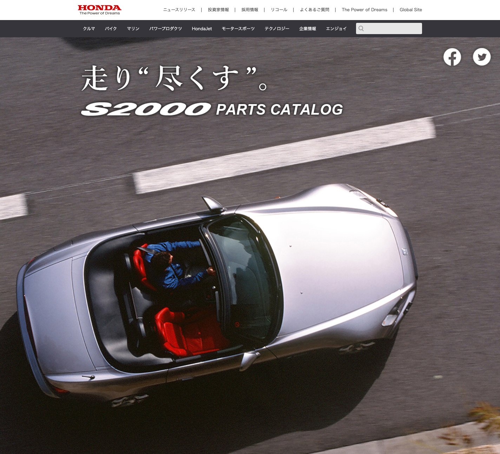Click the Honda logo

click(x=99, y=8)
